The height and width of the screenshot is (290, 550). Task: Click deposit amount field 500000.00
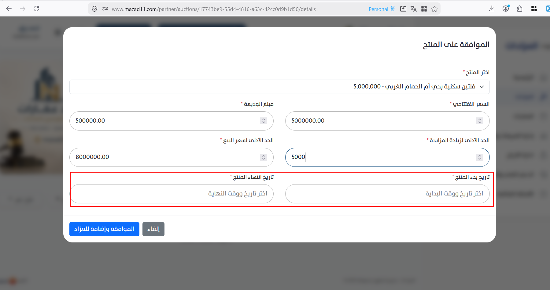tap(172, 121)
